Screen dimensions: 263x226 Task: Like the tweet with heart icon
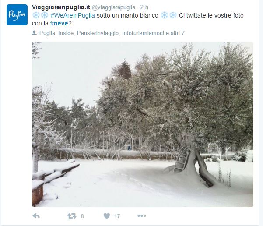pos(107,216)
